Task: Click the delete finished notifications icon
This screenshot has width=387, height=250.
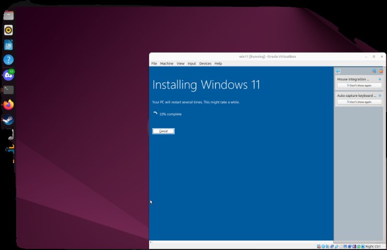Action: click(x=381, y=71)
